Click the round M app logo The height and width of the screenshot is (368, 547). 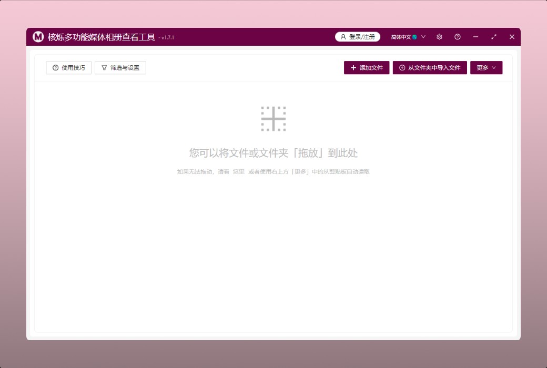click(38, 37)
